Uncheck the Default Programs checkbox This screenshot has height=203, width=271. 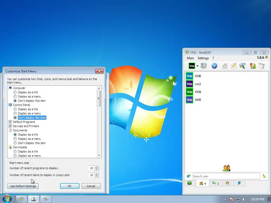(x=10, y=122)
